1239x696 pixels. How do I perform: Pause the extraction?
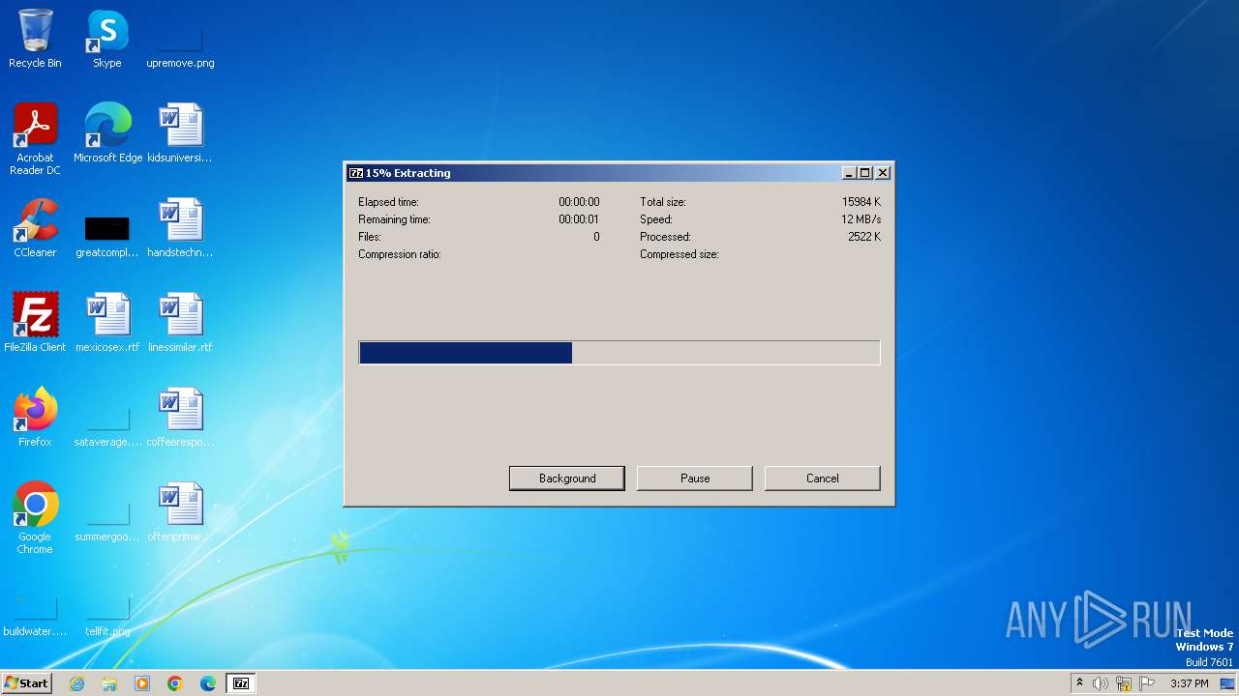click(695, 478)
